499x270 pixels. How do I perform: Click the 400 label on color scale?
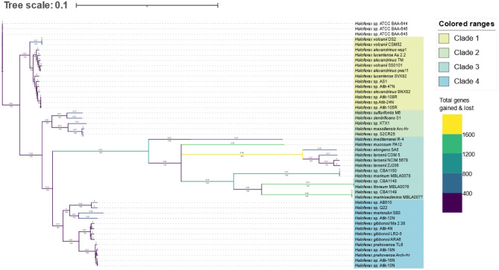coord(467,193)
